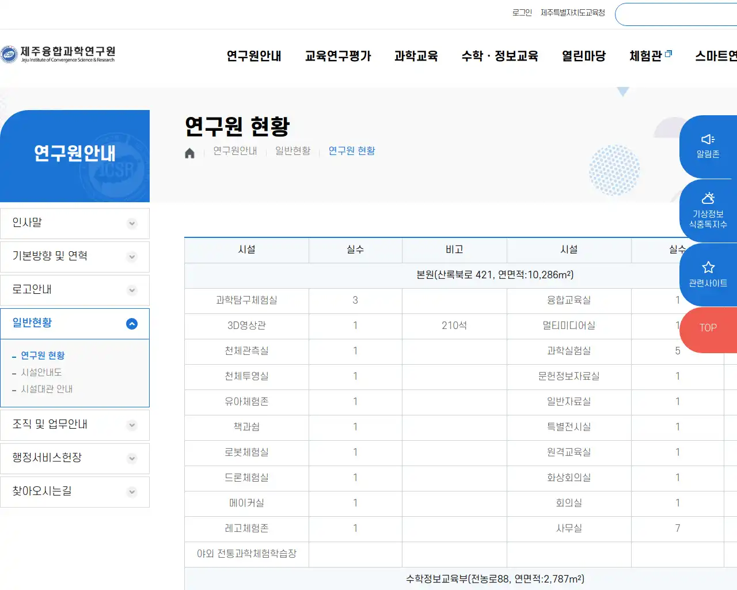Image resolution: width=737 pixels, height=590 pixels.
Task: Open the 수학·정보교육 top menu
Action: (500, 56)
